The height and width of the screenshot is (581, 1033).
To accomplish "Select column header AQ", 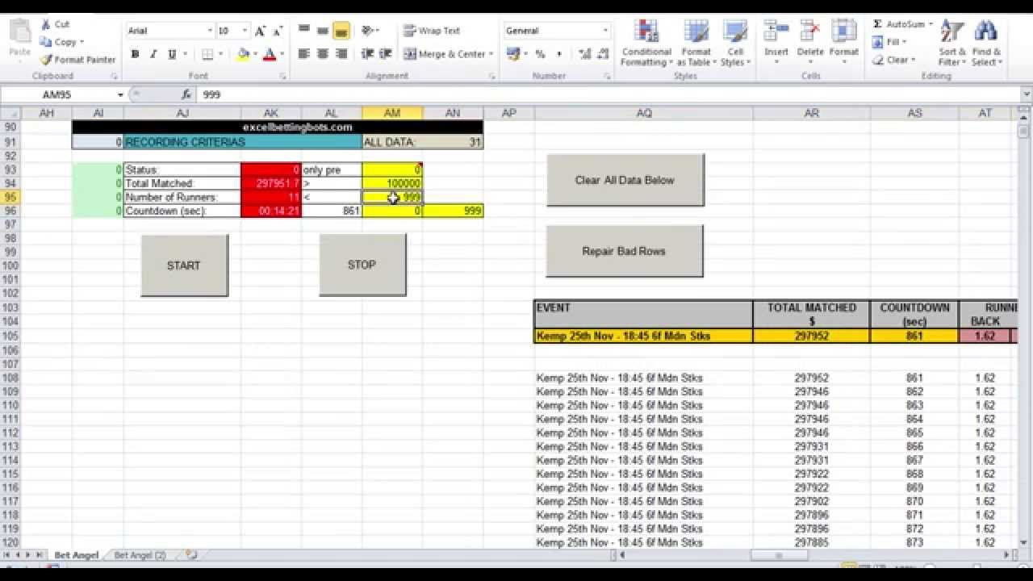I will click(x=643, y=114).
